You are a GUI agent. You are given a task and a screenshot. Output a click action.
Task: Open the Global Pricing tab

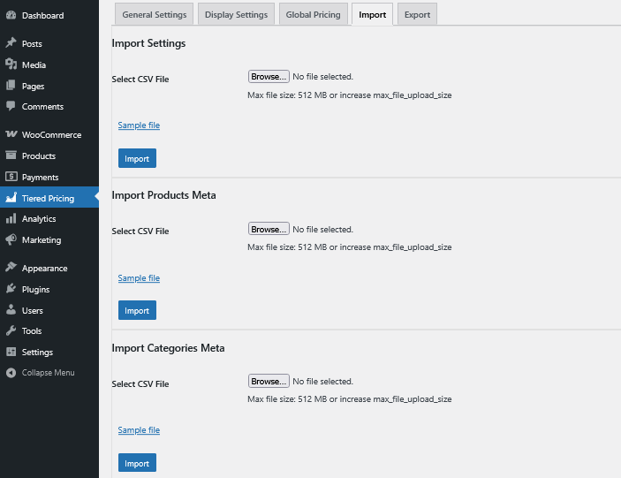pos(313,15)
